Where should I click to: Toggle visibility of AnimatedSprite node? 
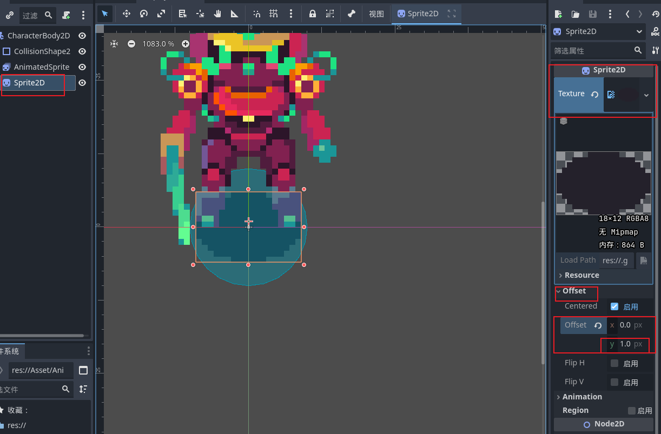coord(82,67)
